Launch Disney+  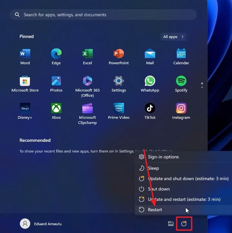pyautogui.click(x=25, y=111)
